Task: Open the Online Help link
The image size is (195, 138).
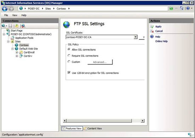Action: pyautogui.click(x=161, y=41)
